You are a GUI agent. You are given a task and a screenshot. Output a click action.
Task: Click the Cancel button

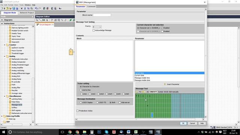192,123
